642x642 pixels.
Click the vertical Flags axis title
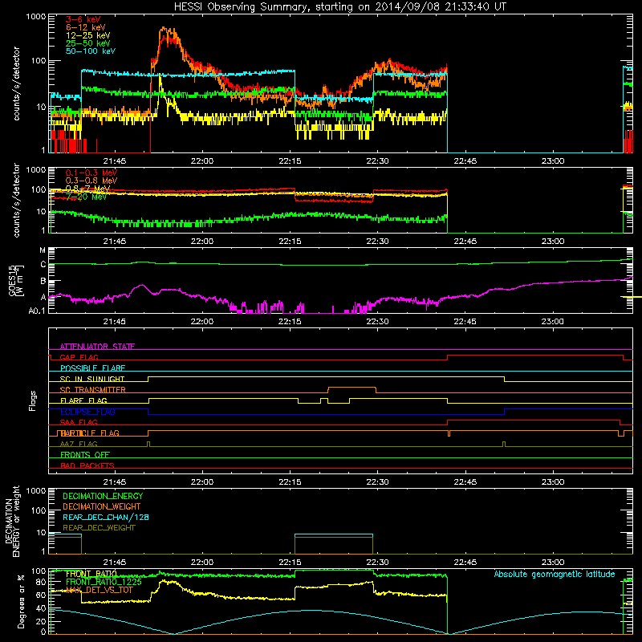click(33, 400)
